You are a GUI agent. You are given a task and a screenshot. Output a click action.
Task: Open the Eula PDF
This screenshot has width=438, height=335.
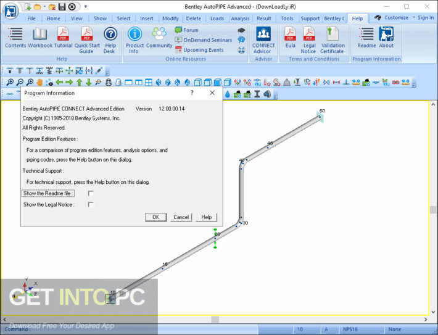[290, 38]
